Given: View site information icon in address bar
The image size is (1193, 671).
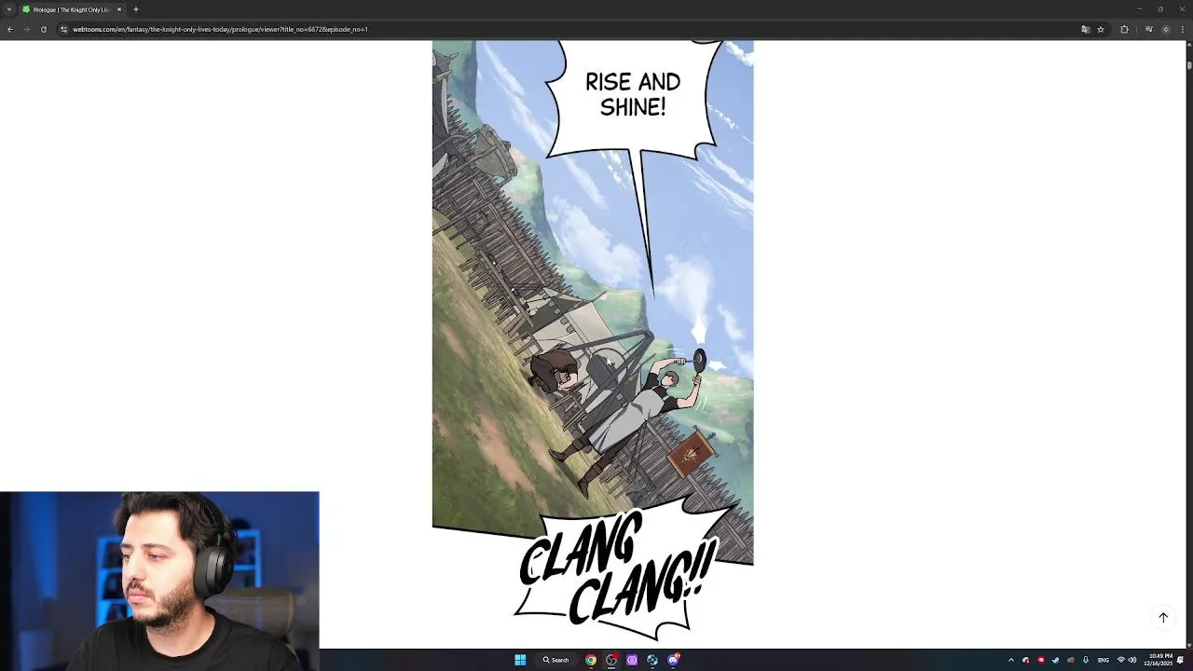Looking at the screenshot, I should point(63,29).
